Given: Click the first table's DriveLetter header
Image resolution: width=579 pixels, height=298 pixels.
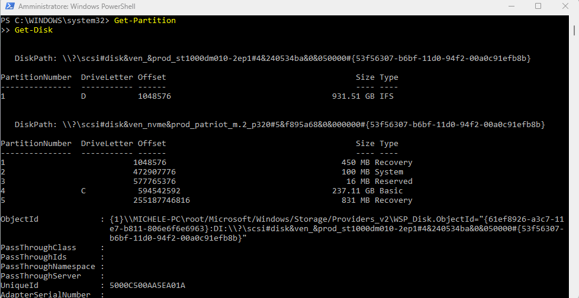Looking at the screenshot, I should pos(107,77).
